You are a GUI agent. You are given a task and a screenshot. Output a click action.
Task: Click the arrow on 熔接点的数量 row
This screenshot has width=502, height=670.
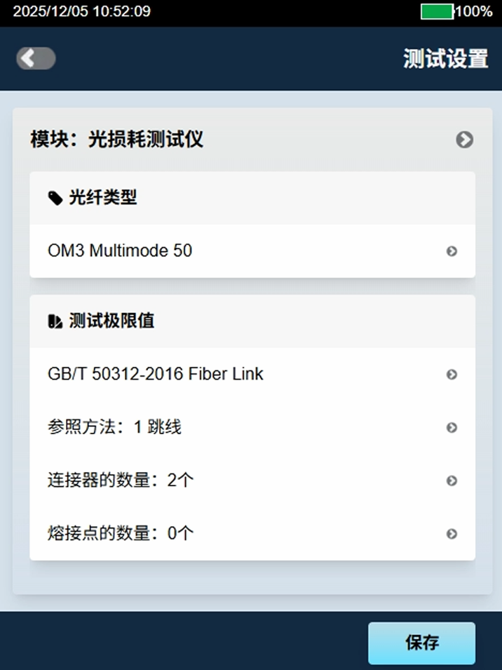[x=452, y=534]
